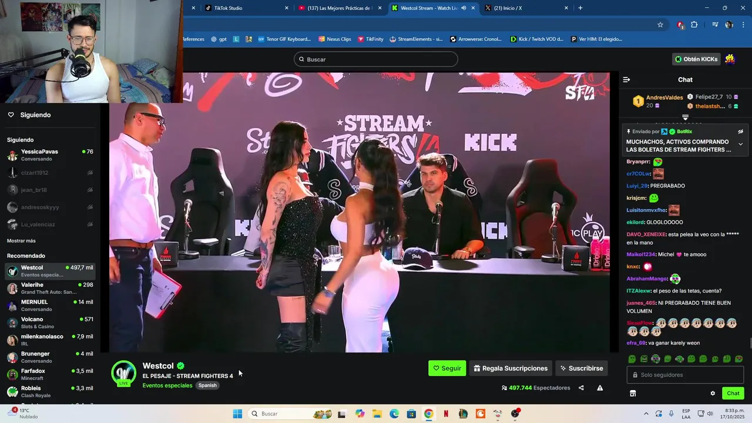This screenshot has height=423, width=752.
Task: Click AndresValdes top gifter name
Action: 664,98
